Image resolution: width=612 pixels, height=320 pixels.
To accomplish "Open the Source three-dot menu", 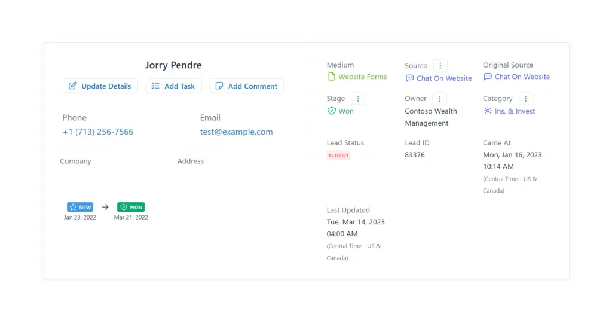I will click(x=440, y=66).
